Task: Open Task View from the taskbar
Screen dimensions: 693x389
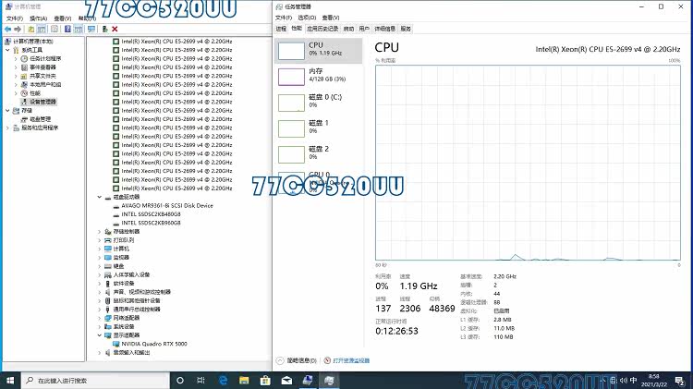Action: pyautogui.click(x=201, y=380)
